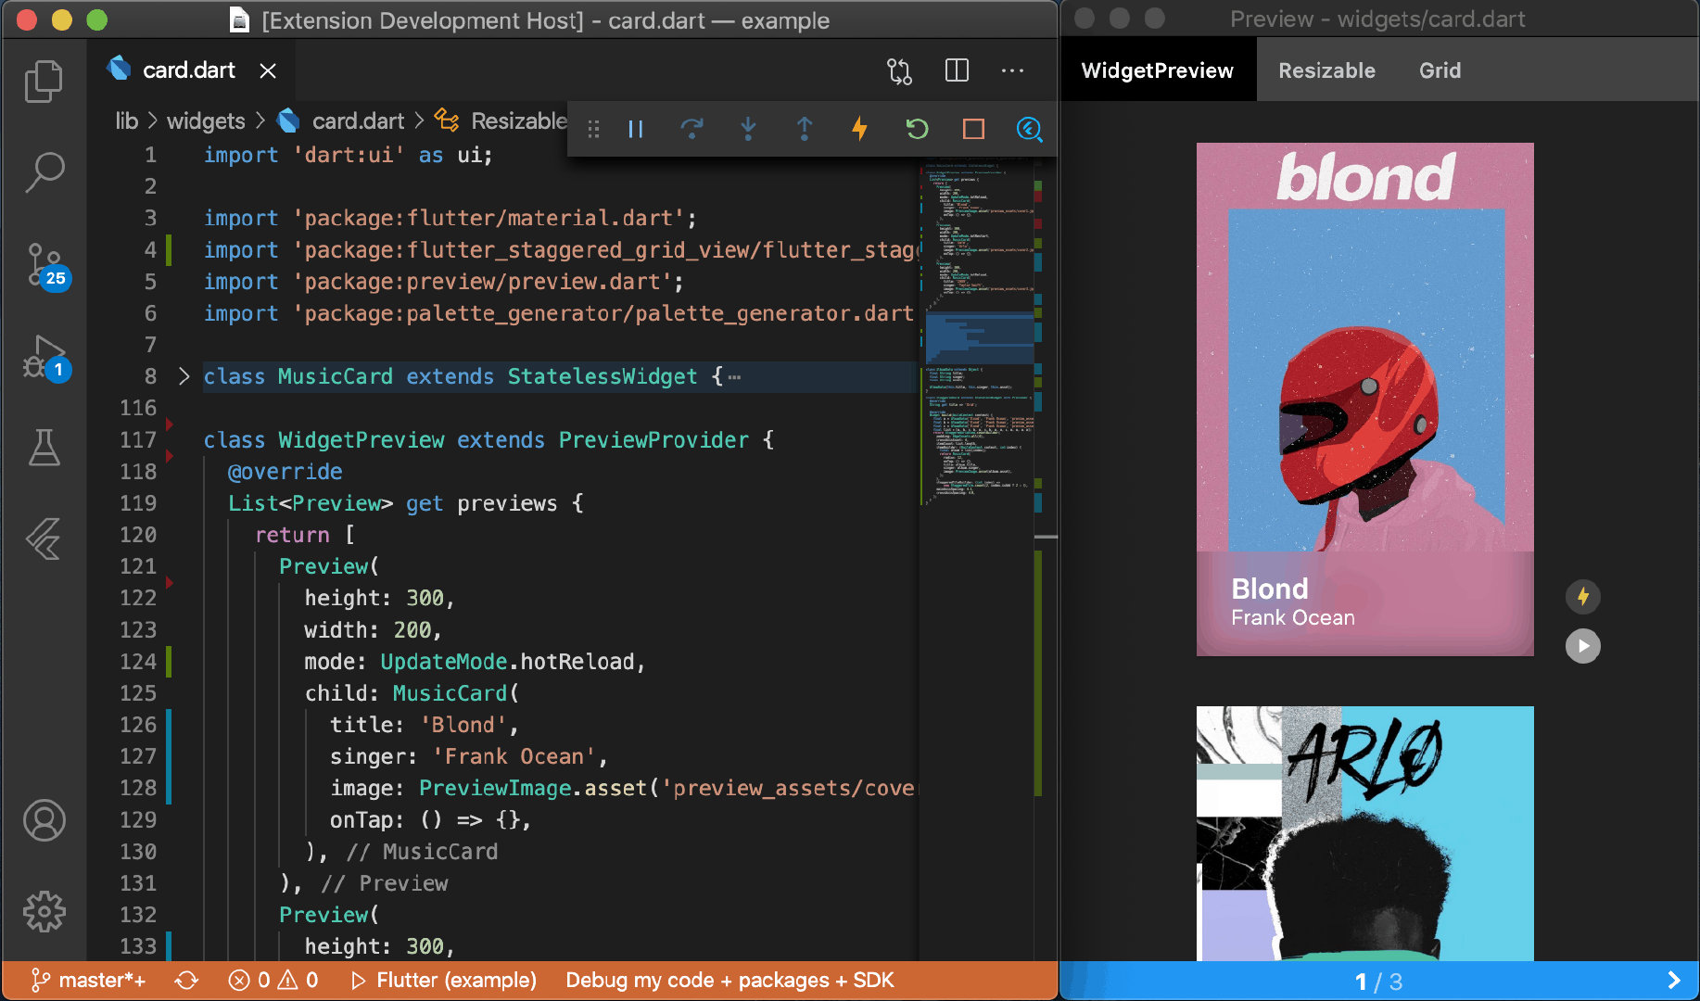
Task: Open the Flutter sidebar icon
Action: point(44,539)
